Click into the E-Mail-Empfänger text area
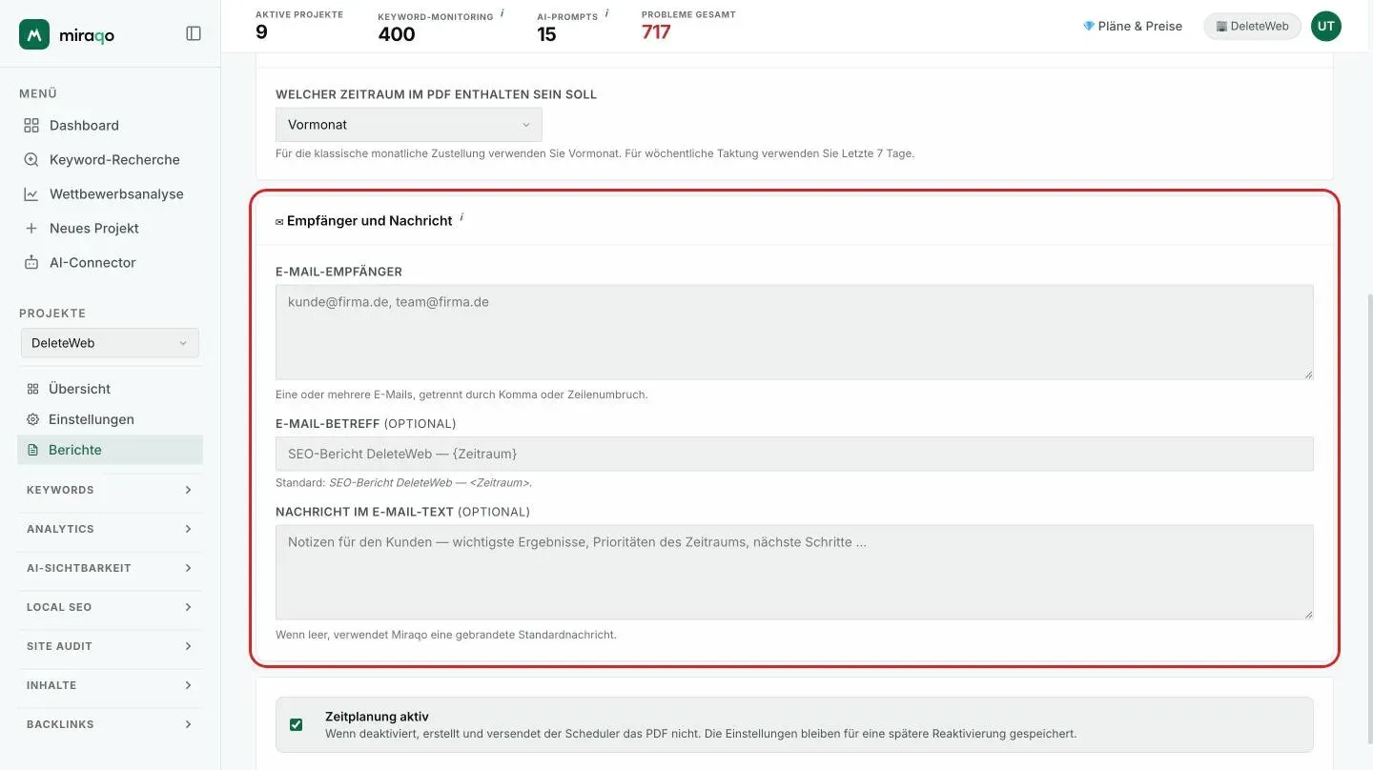 pyautogui.click(x=794, y=332)
